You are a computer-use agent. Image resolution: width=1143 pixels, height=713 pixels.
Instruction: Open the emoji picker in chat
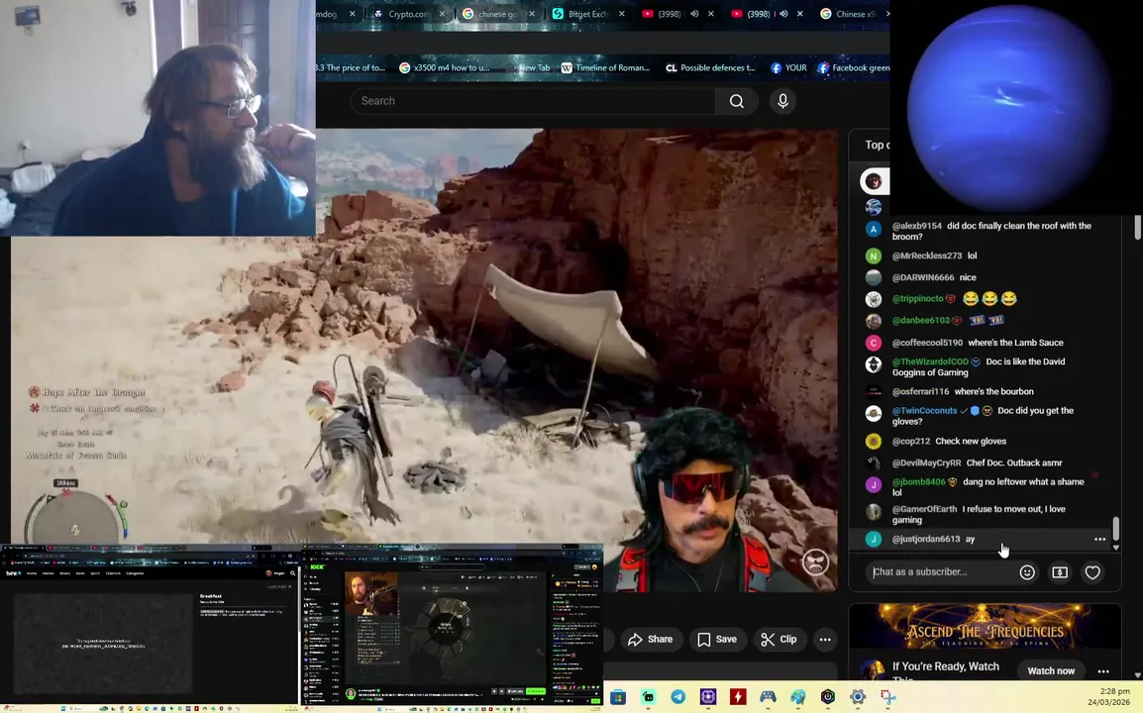(x=1027, y=572)
